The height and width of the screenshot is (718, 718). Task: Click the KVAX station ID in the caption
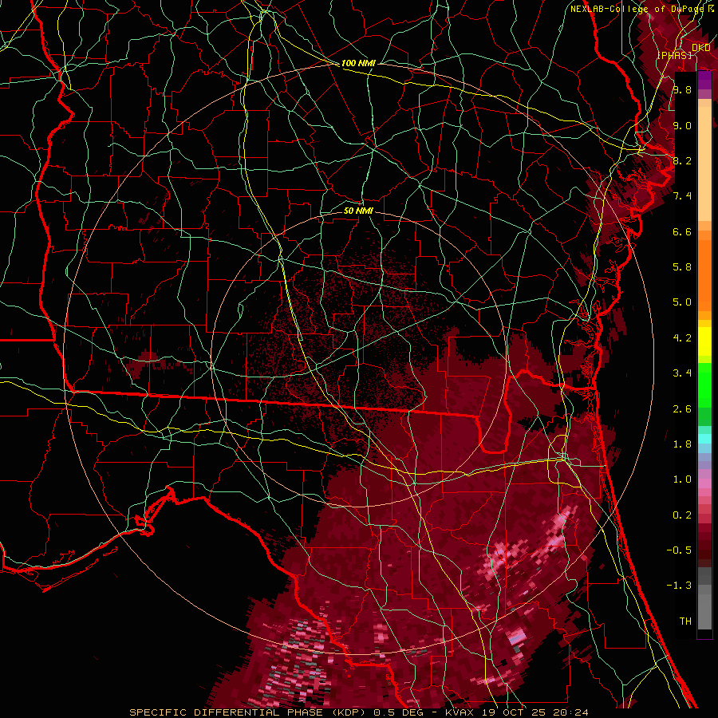click(461, 712)
